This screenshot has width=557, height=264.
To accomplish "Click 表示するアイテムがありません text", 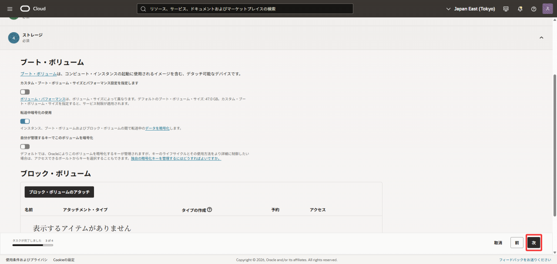I will [x=82, y=228].
